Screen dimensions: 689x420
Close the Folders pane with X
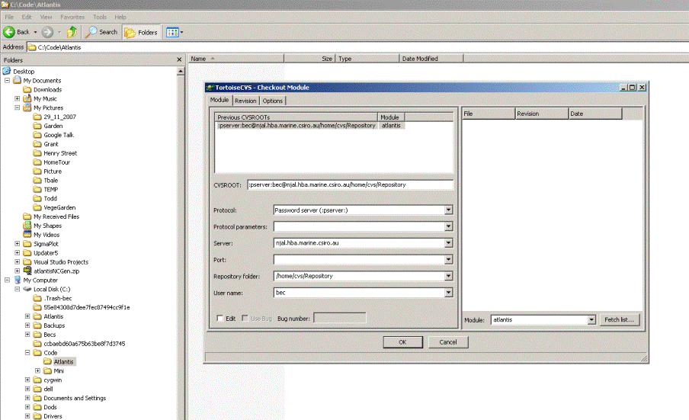180,59
